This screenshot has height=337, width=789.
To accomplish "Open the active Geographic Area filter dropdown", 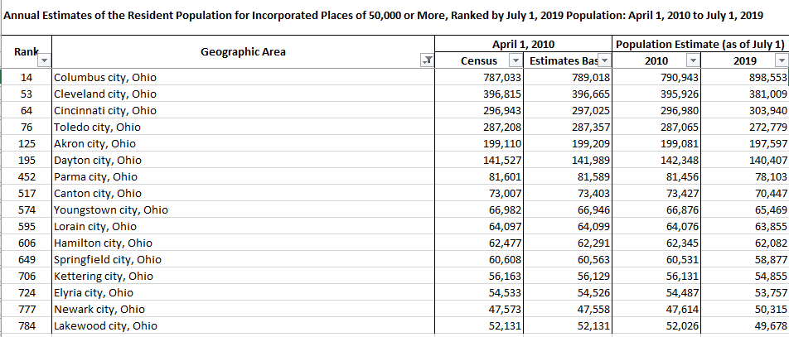I will click(x=427, y=61).
